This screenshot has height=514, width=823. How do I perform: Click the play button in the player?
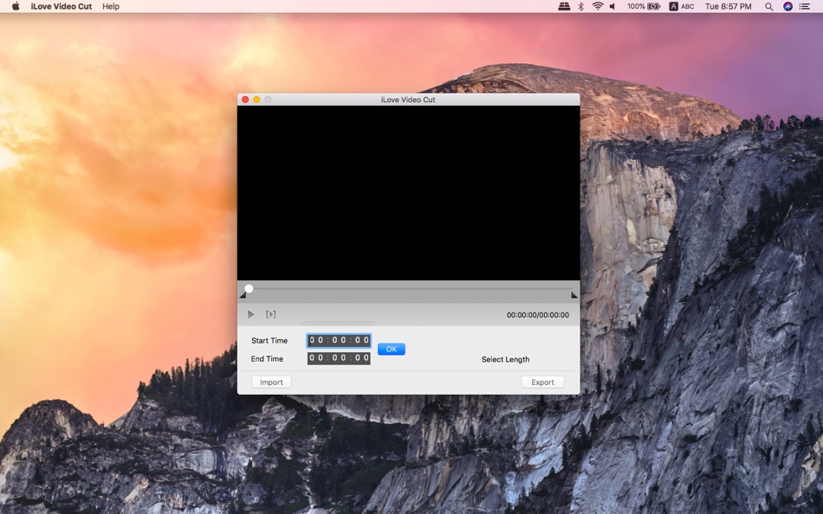[x=251, y=314]
